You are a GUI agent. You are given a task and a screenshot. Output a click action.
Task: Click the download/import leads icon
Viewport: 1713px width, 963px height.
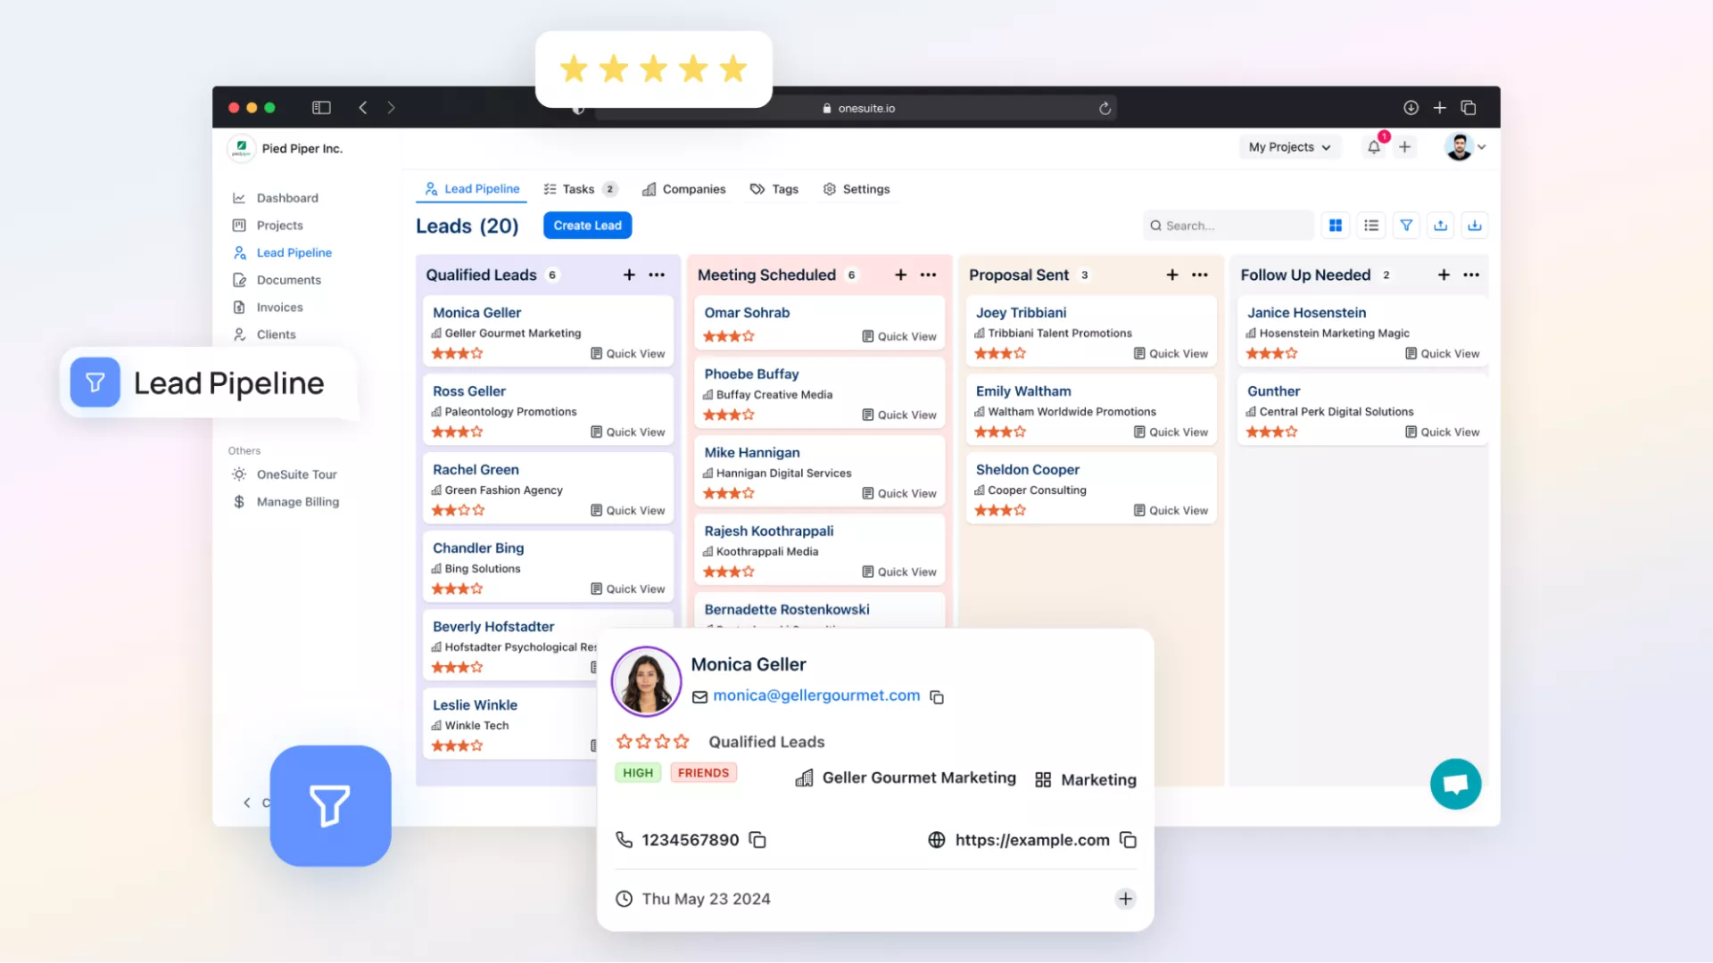pyautogui.click(x=1475, y=226)
